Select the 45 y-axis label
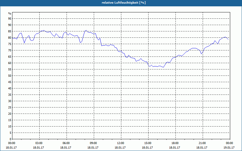This screenshot has height=151, width=242. 10,82
